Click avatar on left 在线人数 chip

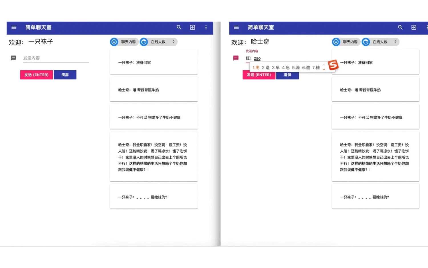(144, 42)
